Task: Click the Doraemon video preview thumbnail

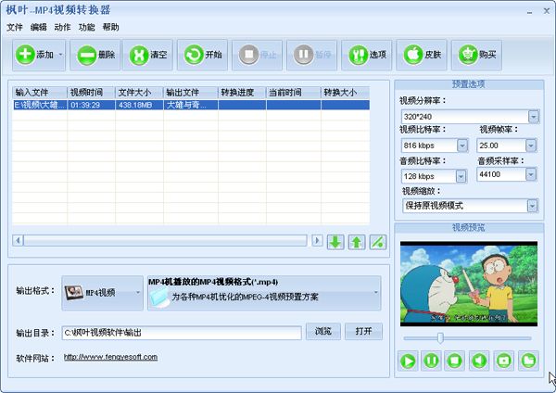Action: [469, 284]
